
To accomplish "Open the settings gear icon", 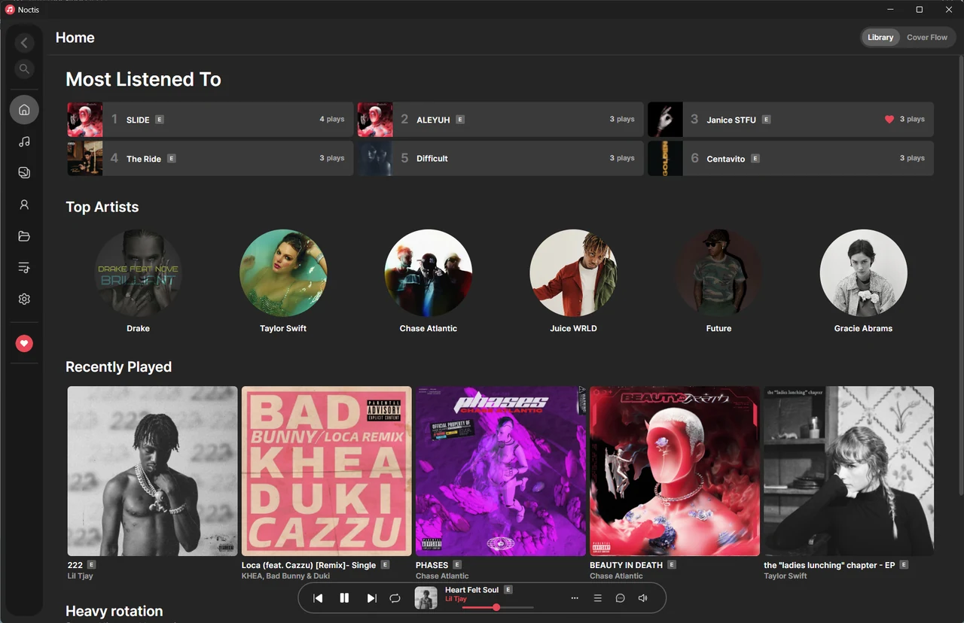I will (24, 299).
